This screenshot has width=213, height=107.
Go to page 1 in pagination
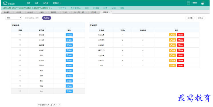tap(57, 105)
